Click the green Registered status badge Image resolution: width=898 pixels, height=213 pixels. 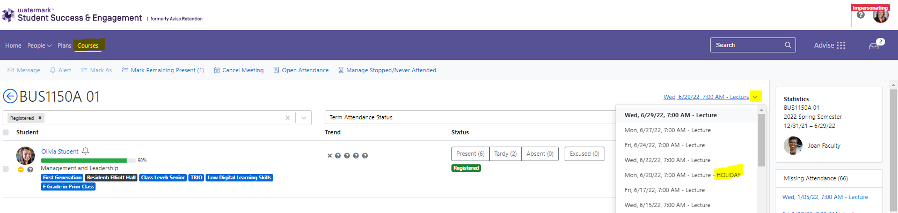(x=466, y=168)
